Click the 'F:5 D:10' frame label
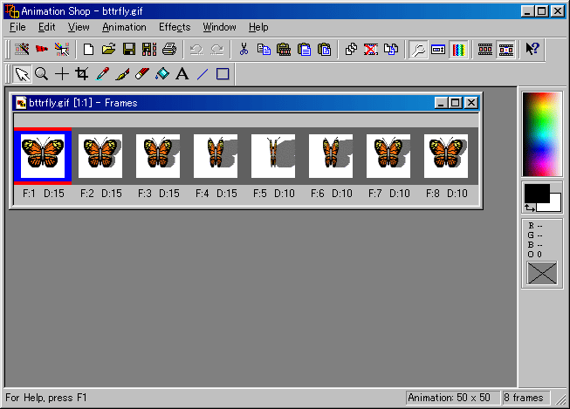 [274, 194]
